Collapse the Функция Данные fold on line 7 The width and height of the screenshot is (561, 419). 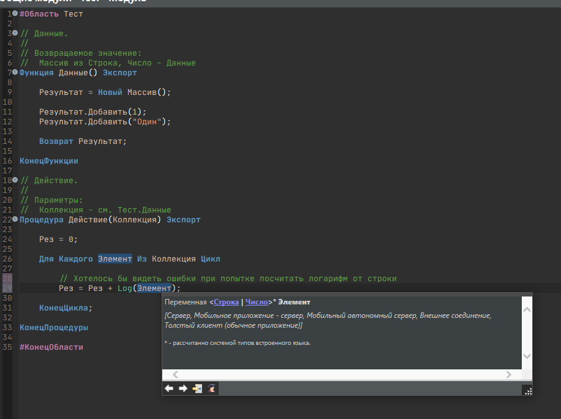pyautogui.click(x=15, y=72)
